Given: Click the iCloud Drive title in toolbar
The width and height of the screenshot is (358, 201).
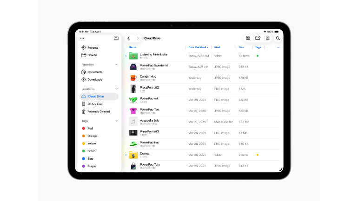Looking at the screenshot, I should point(152,38).
